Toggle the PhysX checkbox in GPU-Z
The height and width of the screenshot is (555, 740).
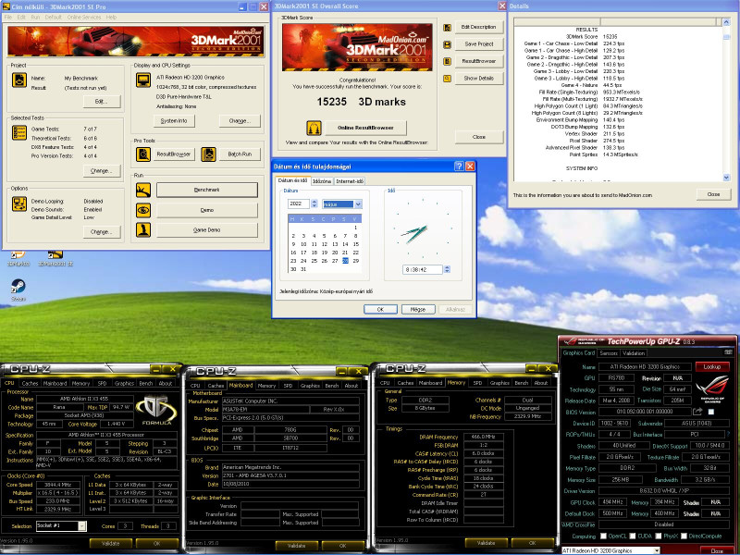[659, 536]
